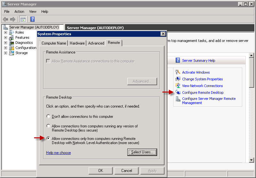Click the Configure Server Manager Remote Management icon
This screenshot has width=256, height=178.
(178, 99)
